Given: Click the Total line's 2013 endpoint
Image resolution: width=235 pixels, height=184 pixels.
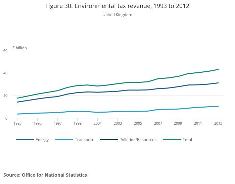Looking at the screenshot, I should pos(218,69).
